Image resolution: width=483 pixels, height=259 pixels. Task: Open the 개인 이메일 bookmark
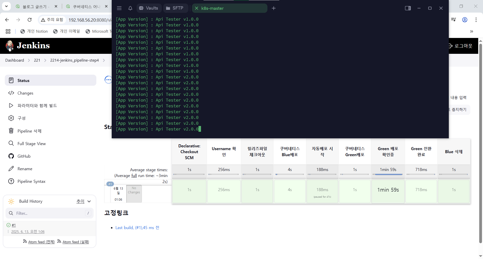[67, 31]
